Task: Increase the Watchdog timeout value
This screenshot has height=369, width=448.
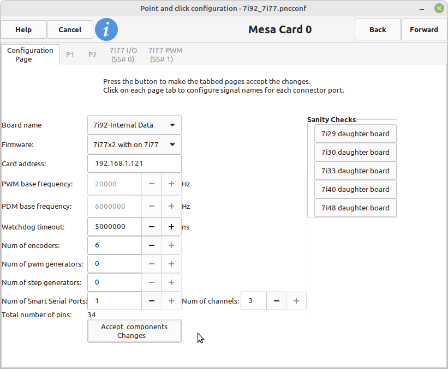Action: 171,227
